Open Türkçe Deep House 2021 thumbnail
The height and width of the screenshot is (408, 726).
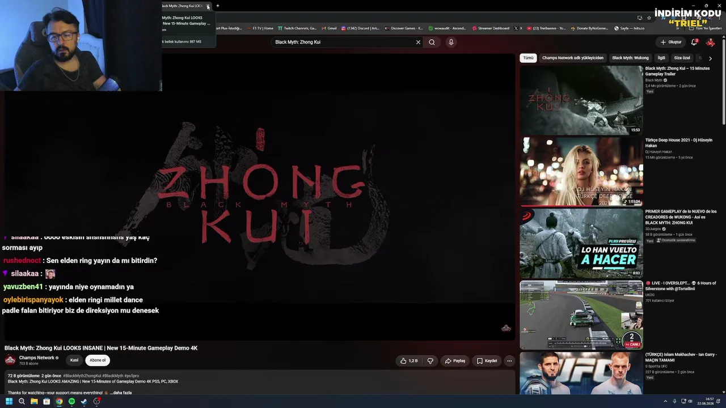click(581, 171)
